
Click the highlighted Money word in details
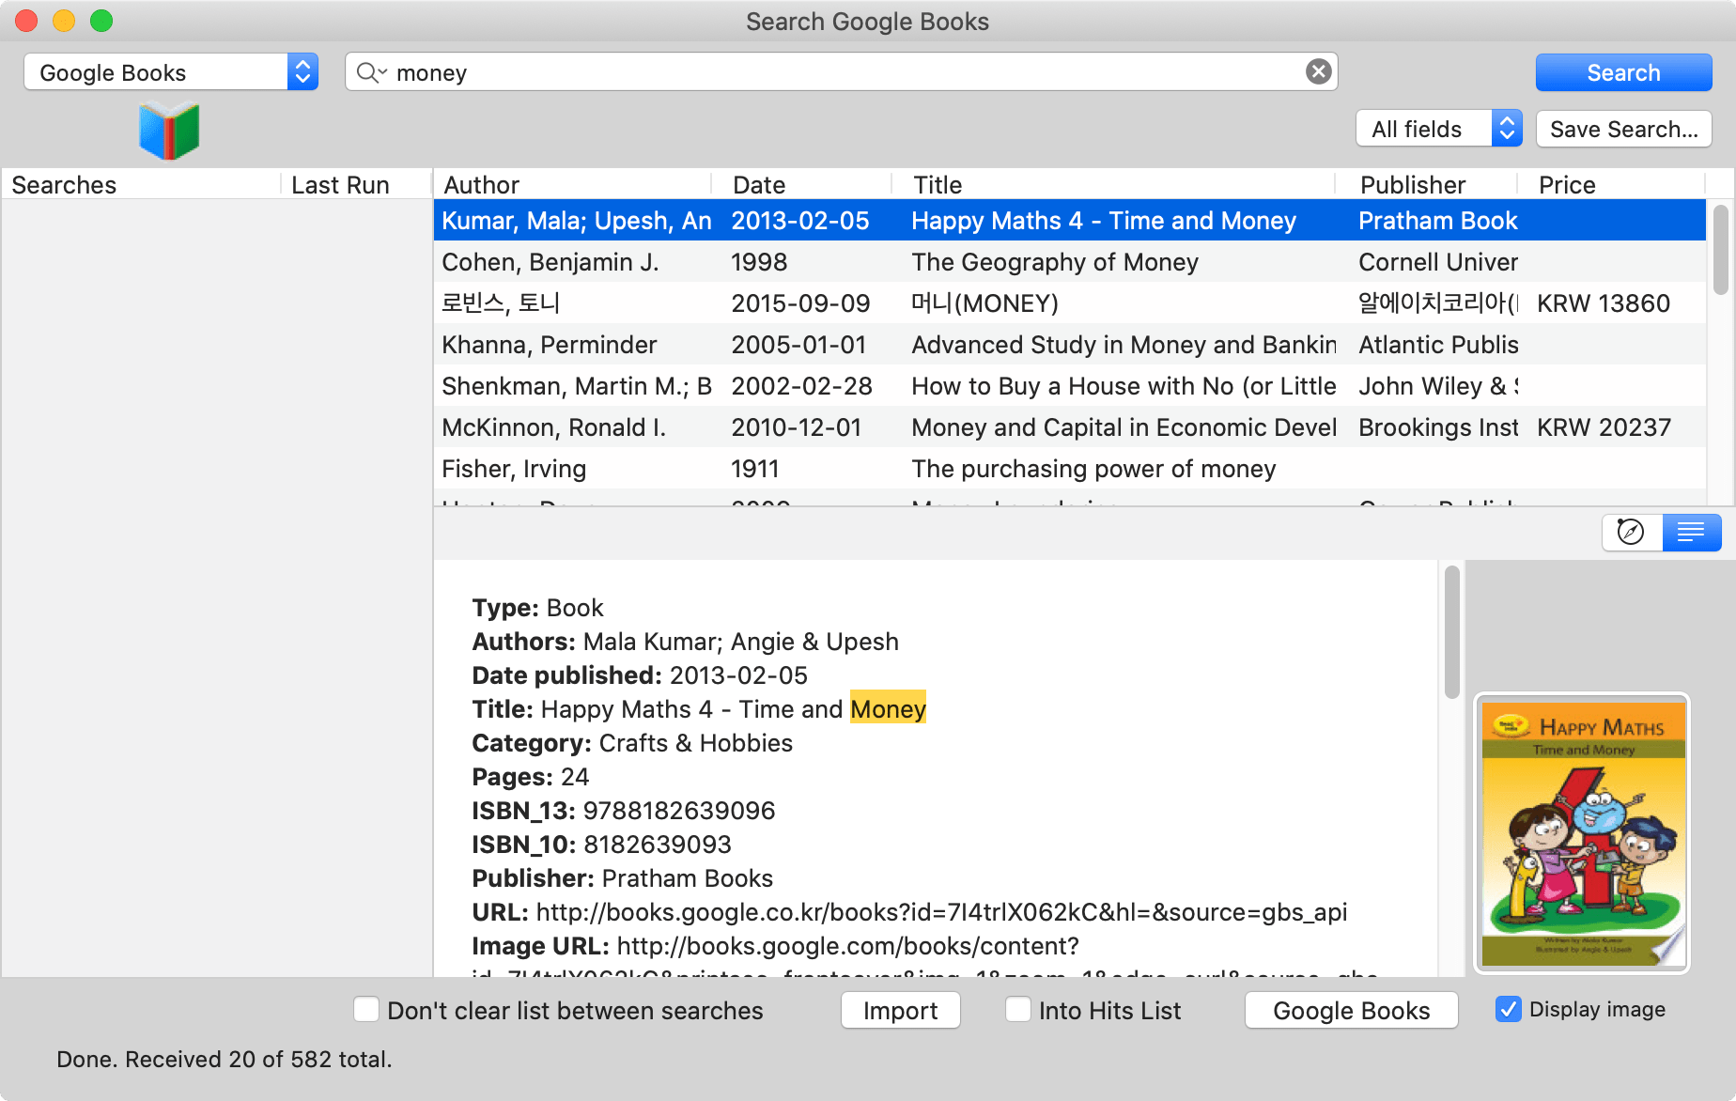click(888, 708)
